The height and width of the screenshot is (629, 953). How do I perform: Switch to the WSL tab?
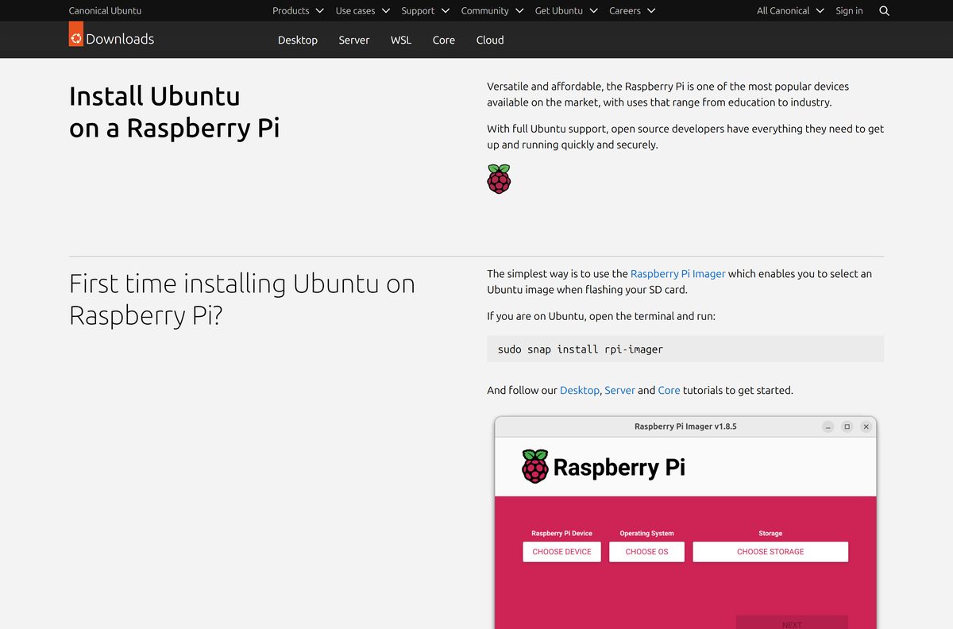(x=401, y=40)
